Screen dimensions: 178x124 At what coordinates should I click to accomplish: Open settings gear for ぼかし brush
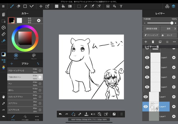(x=40, y=90)
